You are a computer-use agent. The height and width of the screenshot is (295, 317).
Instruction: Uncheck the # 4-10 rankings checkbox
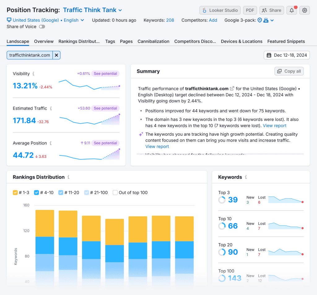click(36, 193)
